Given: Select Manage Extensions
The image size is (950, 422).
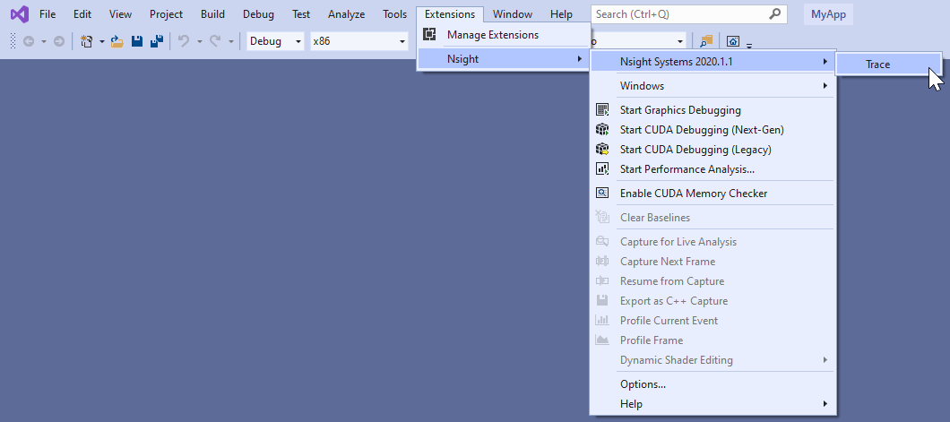Looking at the screenshot, I should coord(504,35).
